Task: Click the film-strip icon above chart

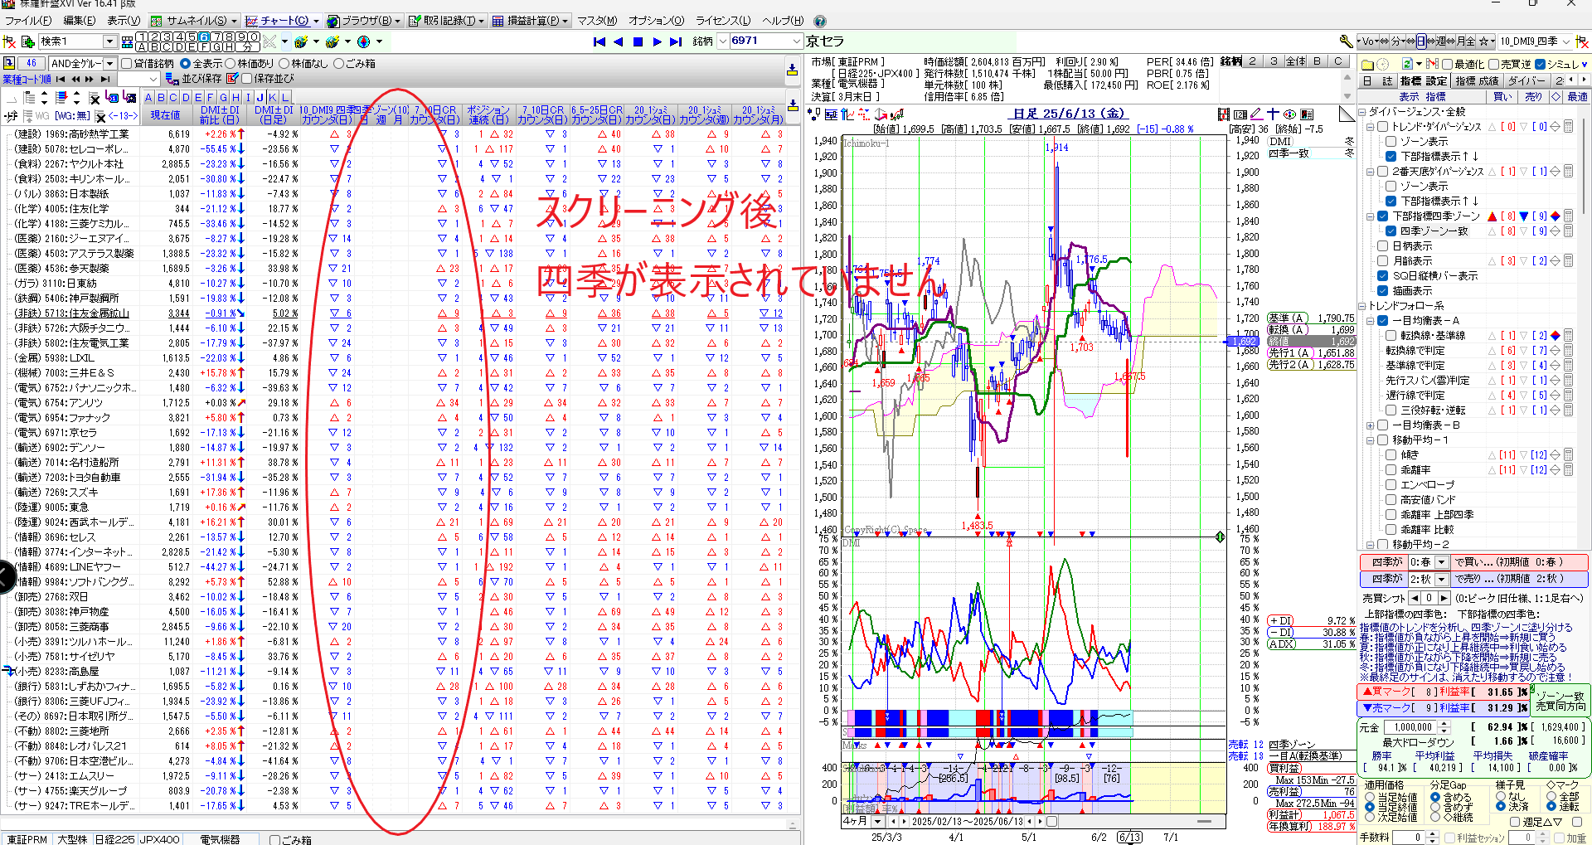Action: [x=1224, y=114]
